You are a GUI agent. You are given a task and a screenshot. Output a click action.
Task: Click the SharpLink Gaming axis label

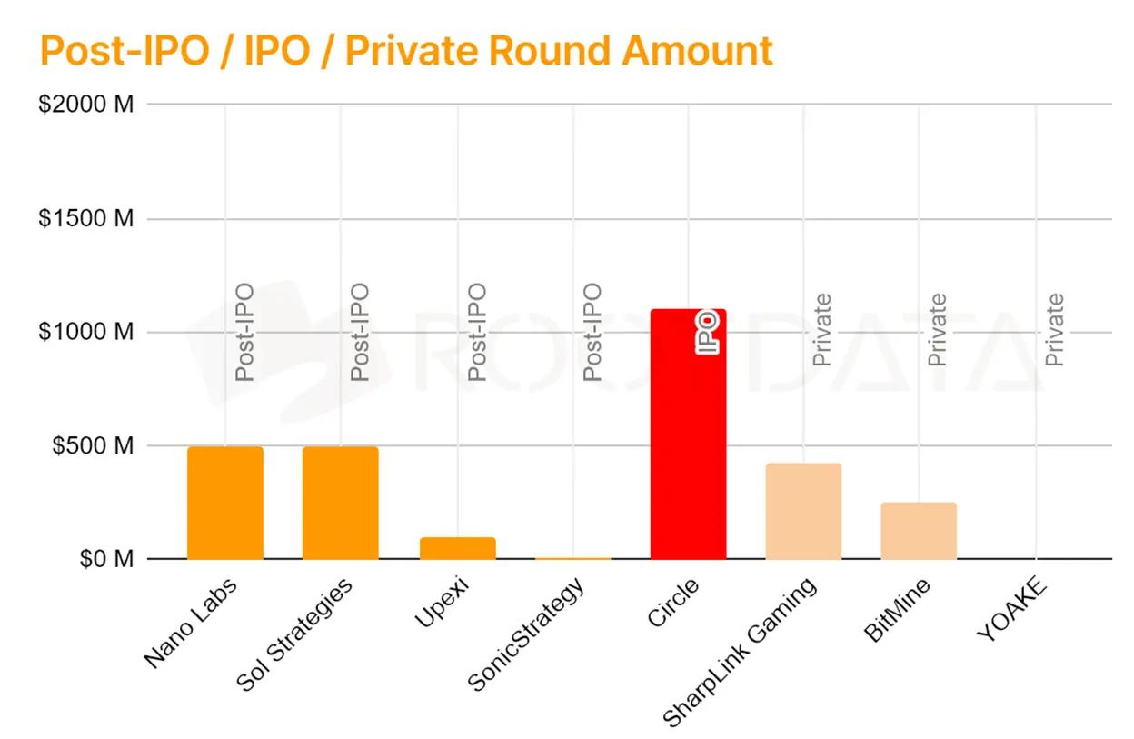pos(740,652)
